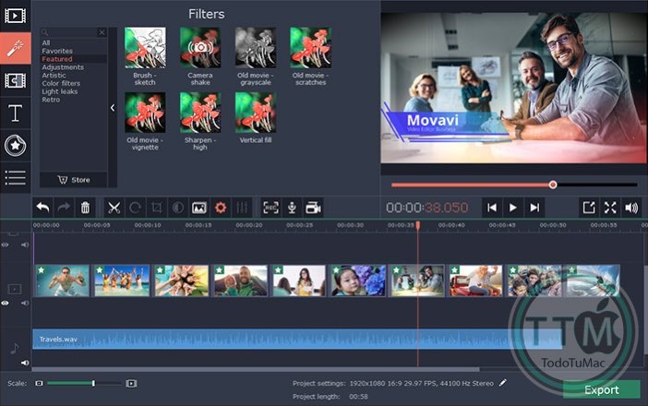Start screen recording with REC icon

[x=270, y=208]
